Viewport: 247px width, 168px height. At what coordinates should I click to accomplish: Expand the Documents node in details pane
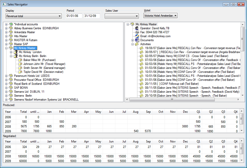(132, 40)
